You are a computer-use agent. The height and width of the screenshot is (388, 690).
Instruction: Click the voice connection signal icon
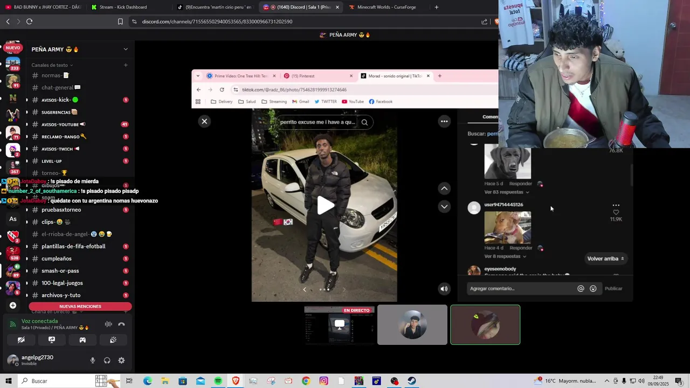tap(13, 324)
